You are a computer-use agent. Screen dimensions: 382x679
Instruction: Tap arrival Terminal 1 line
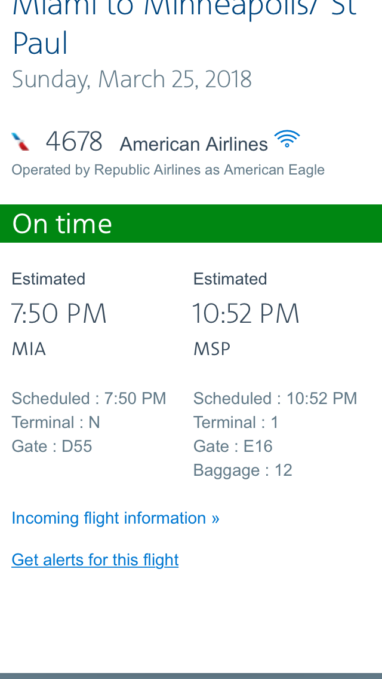[236, 423]
